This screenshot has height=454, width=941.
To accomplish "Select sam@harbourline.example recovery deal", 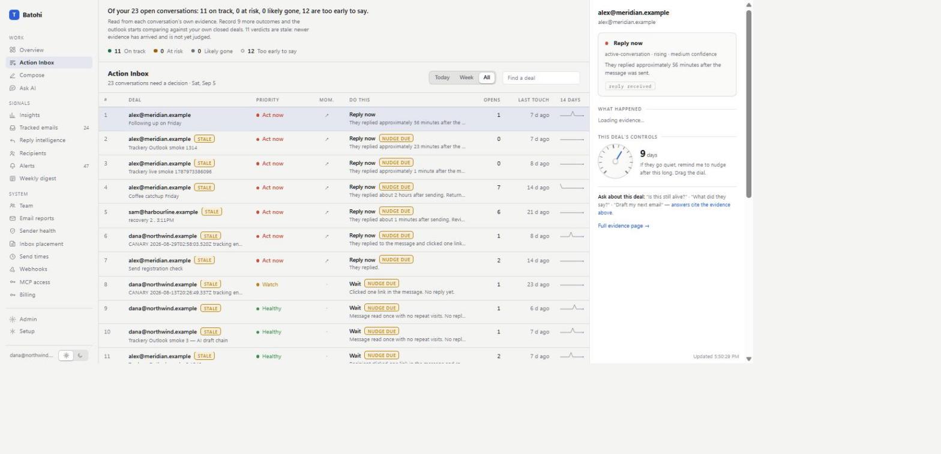I will tap(344, 216).
